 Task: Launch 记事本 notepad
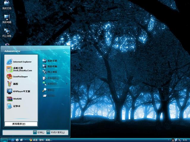click(x=16, y=106)
